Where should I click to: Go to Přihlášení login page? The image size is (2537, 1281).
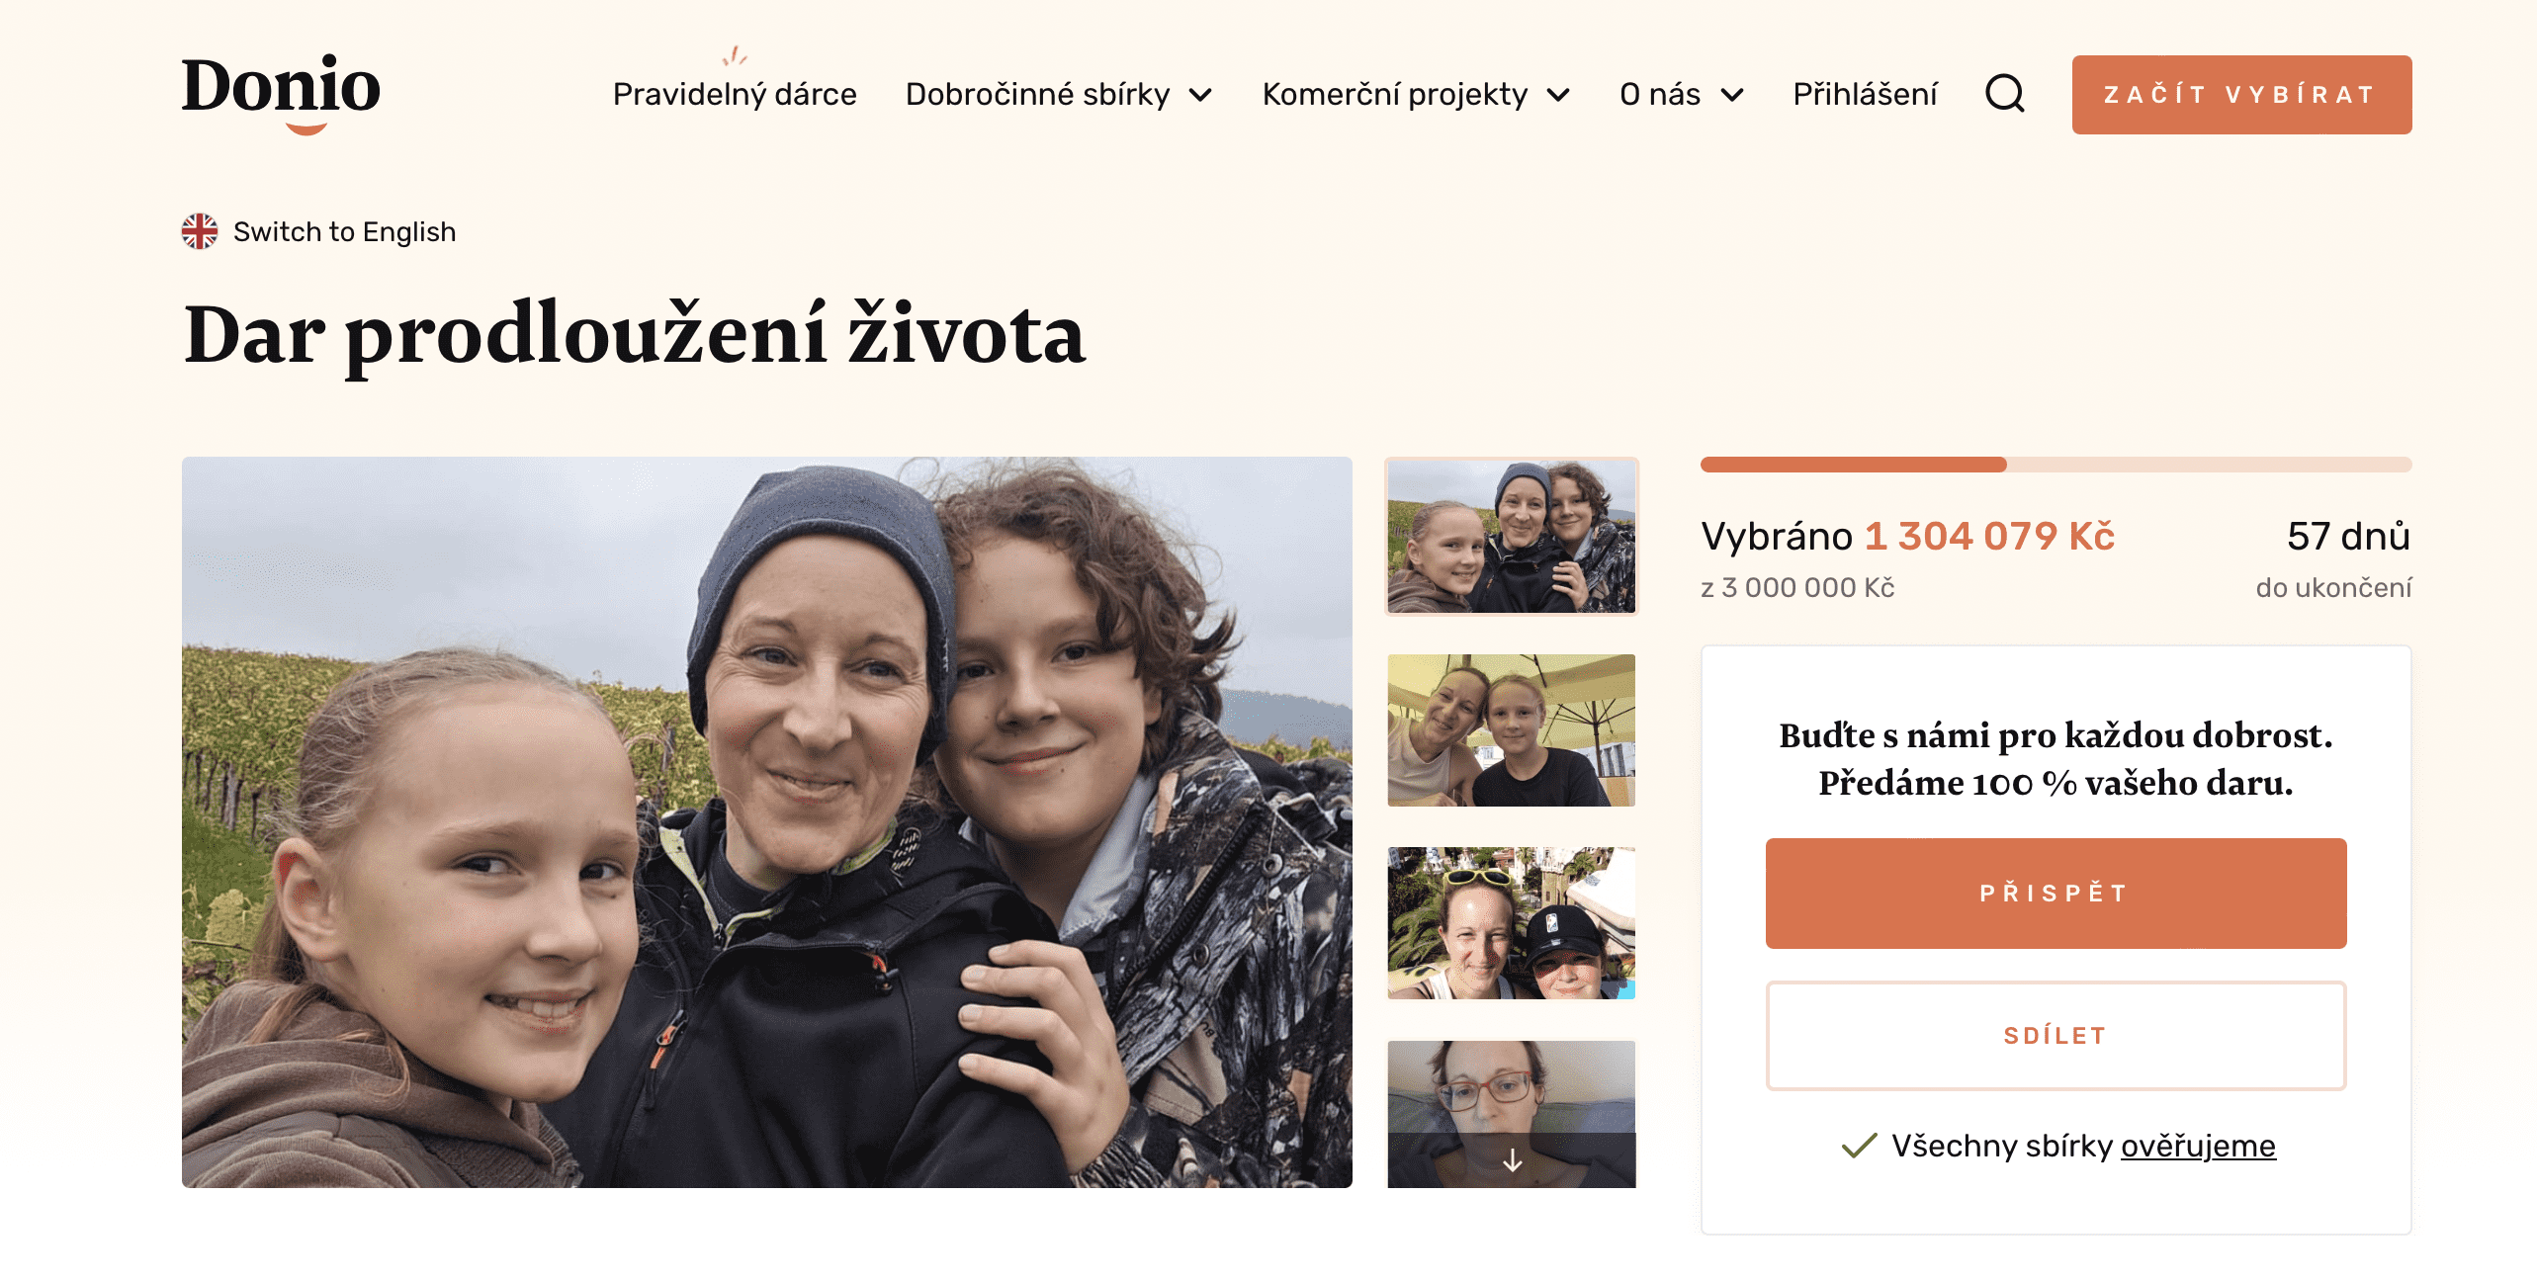pyautogui.click(x=1865, y=94)
